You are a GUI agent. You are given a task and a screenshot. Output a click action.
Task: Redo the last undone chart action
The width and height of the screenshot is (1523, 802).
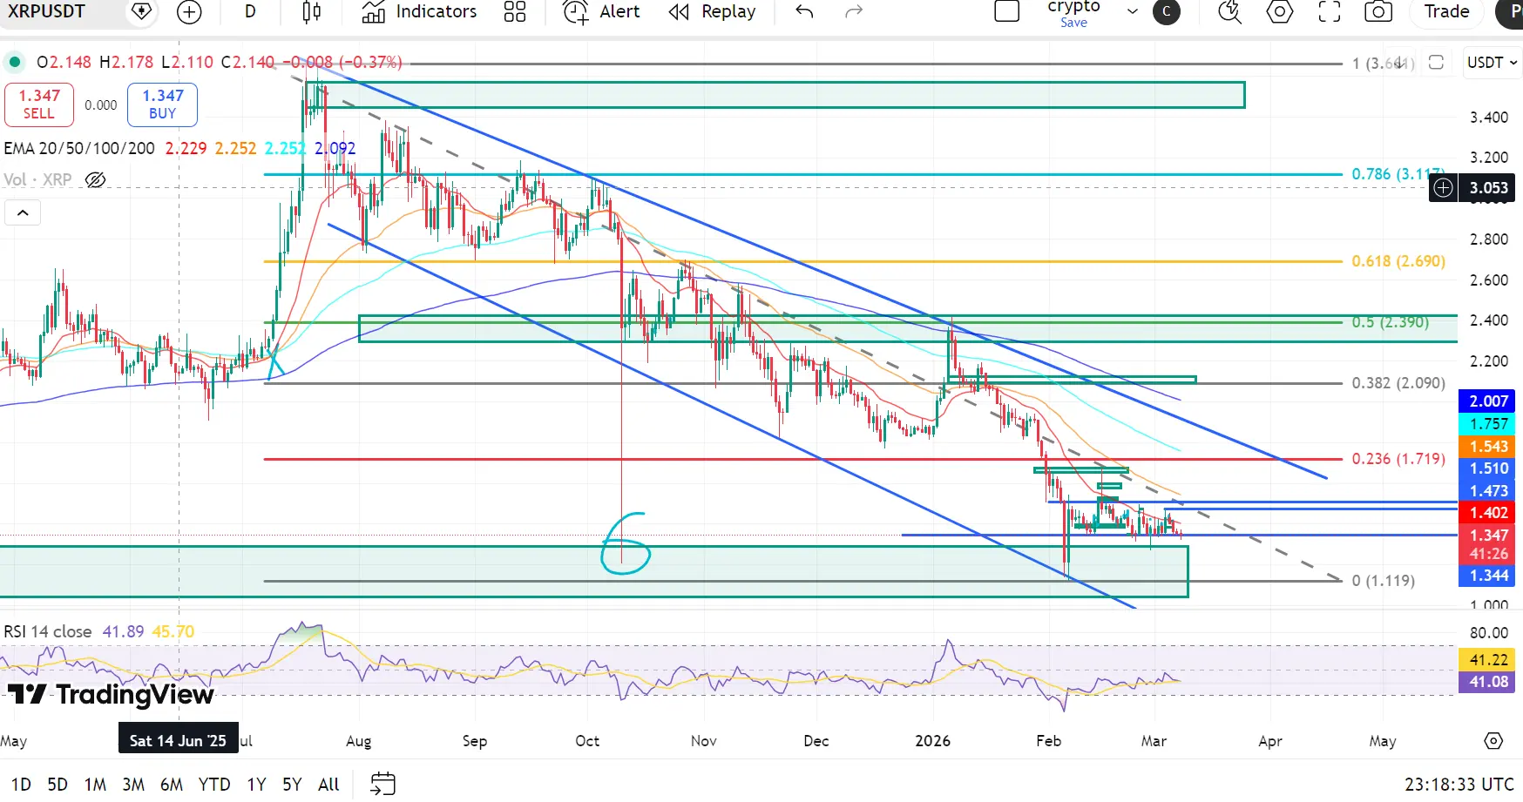[x=854, y=11]
